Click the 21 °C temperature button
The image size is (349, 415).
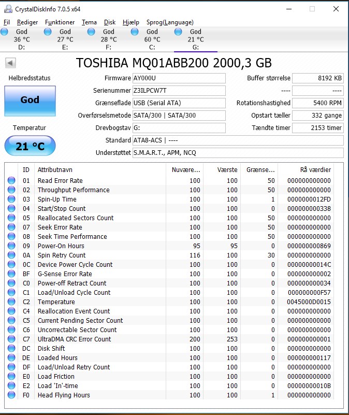30,146
